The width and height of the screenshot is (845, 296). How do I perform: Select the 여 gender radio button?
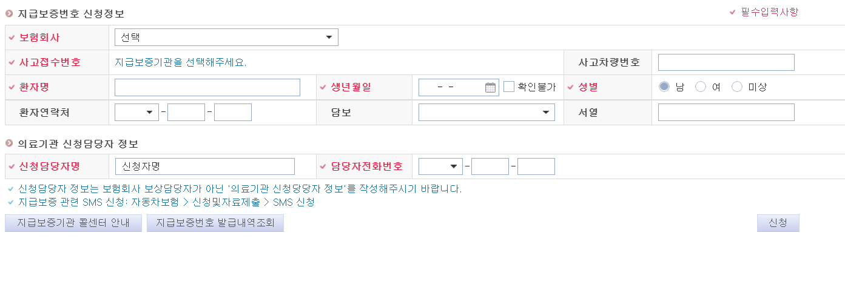[701, 87]
